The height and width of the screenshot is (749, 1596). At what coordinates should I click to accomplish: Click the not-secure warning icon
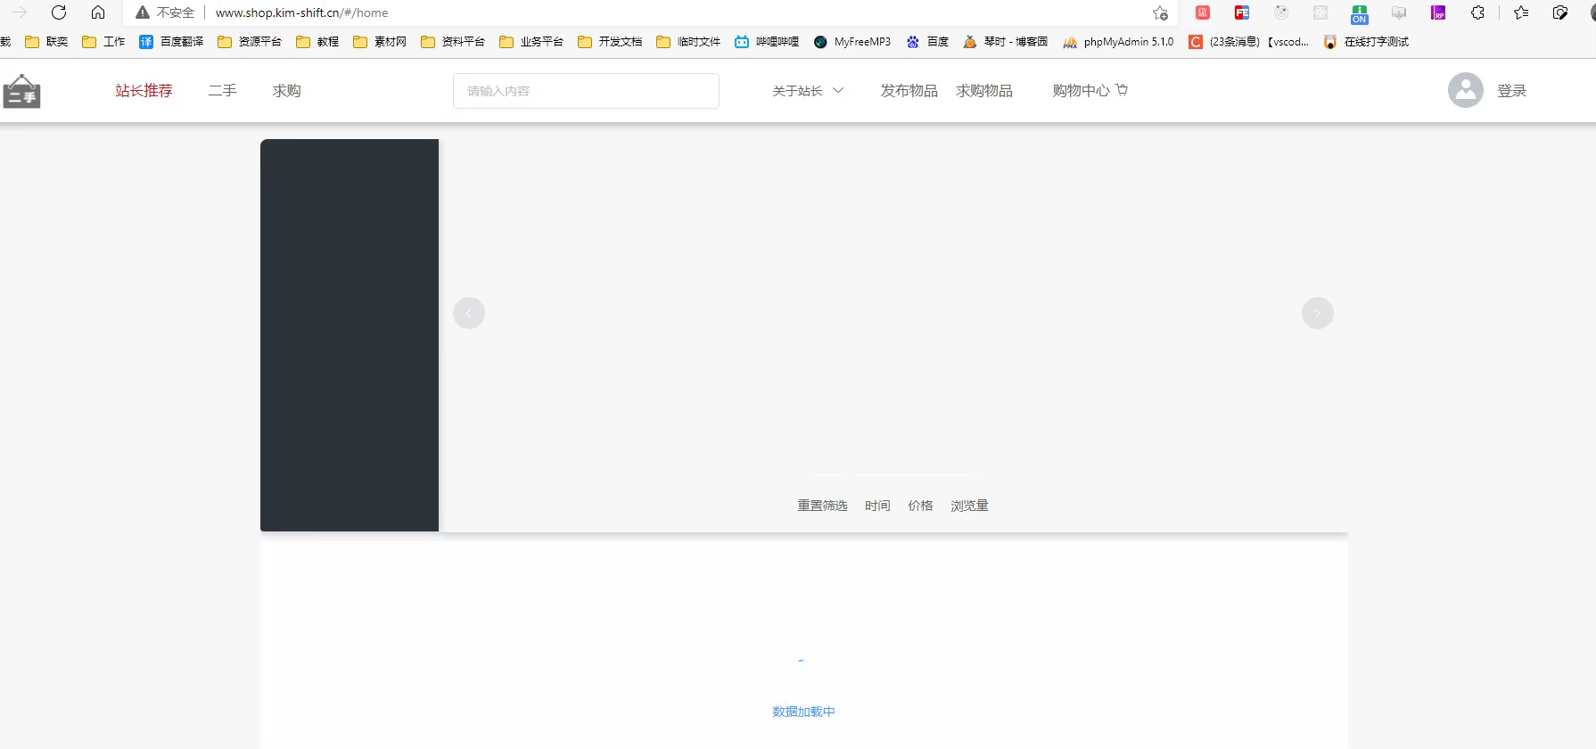142,12
